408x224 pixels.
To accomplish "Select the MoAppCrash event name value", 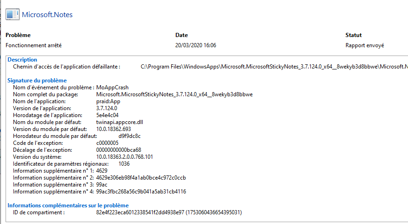I will click(112, 87).
